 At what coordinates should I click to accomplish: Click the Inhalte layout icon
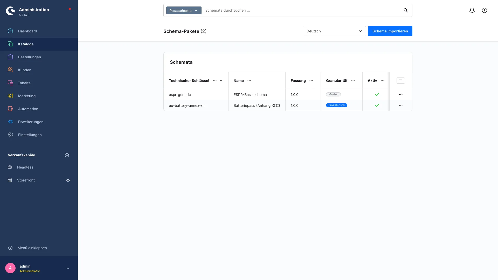(x=10, y=83)
